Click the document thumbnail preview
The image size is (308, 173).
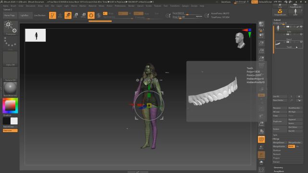click(x=35, y=35)
